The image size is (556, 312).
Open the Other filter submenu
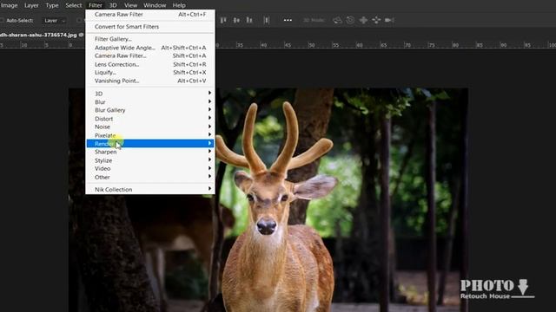[150, 177]
